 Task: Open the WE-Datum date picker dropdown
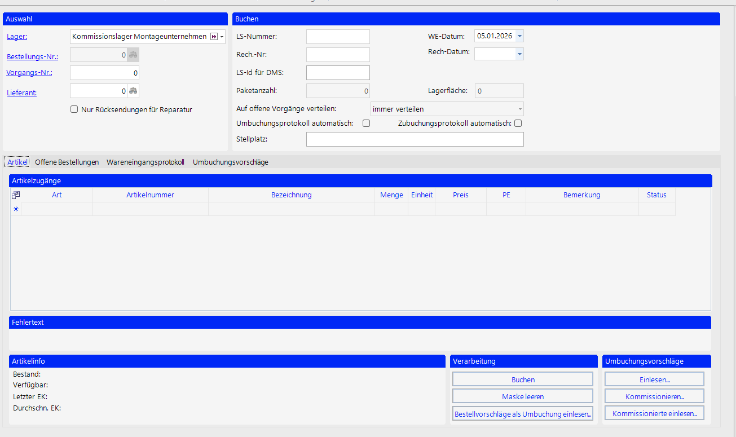(x=519, y=36)
